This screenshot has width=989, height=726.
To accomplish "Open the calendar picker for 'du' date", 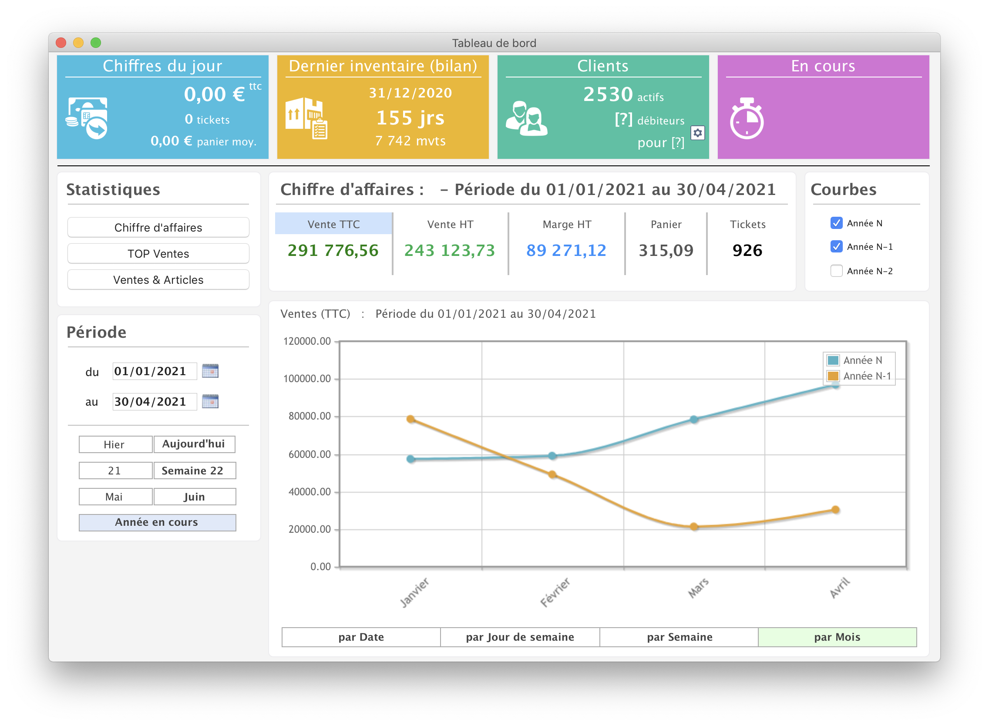I will tap(210, 371).
